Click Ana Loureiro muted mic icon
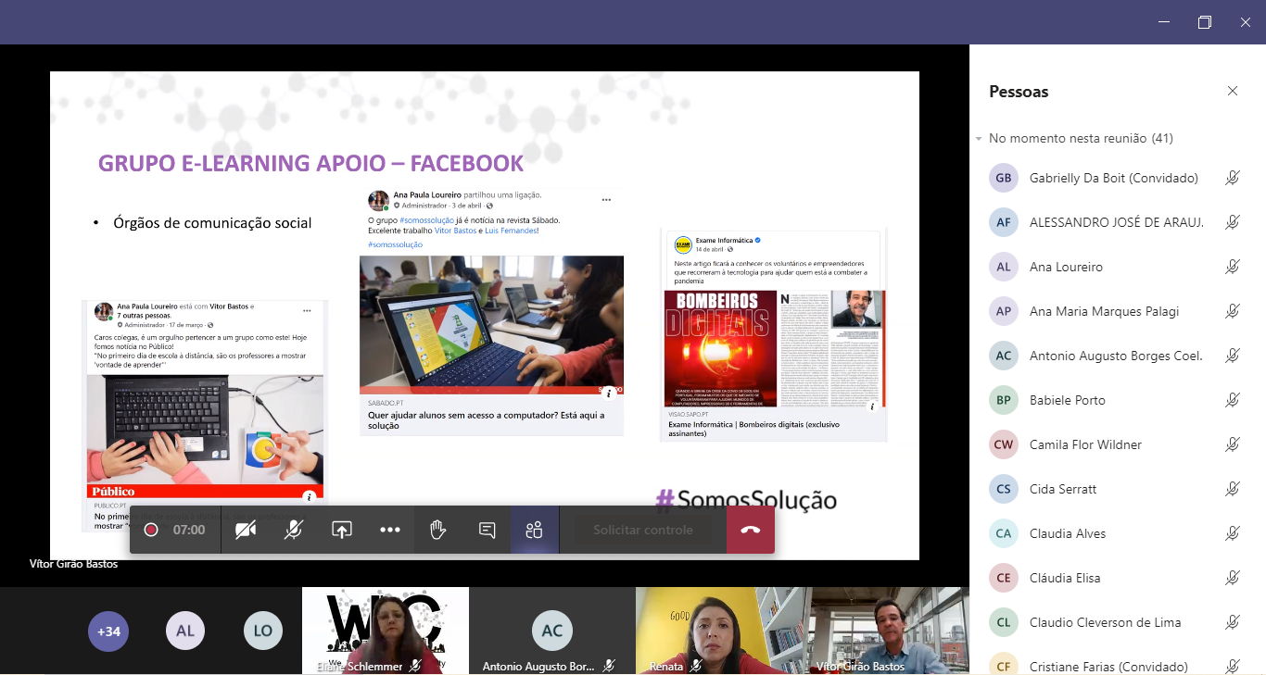The height and width of the screenshot is (675, 1266). coord(1233,267)
